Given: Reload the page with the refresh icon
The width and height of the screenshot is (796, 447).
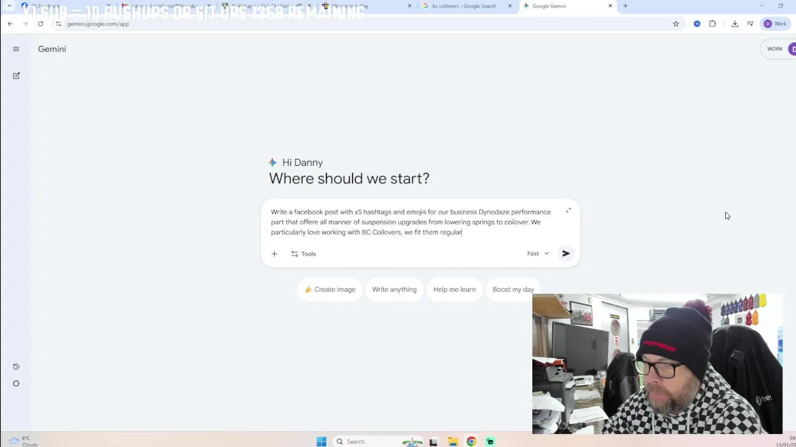Looking at the screenshot, I should (40, 24).
